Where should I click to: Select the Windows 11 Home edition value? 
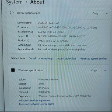pos(48,79)
